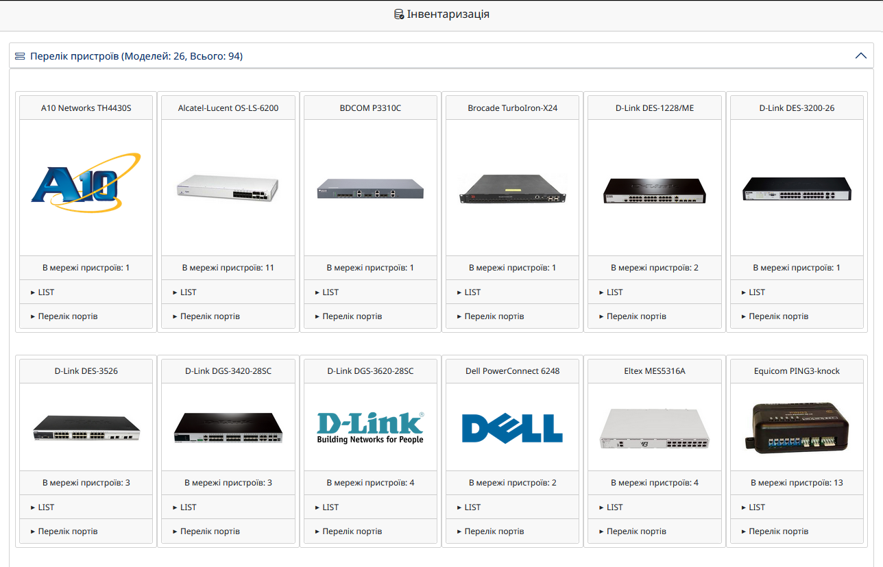Expand LIST under Brocade TurboIron-X24
Viewport: 883px width, 567px height.
(512, 292)
